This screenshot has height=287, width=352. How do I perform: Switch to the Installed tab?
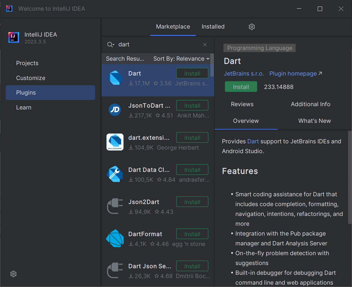(x=213, y=27)
